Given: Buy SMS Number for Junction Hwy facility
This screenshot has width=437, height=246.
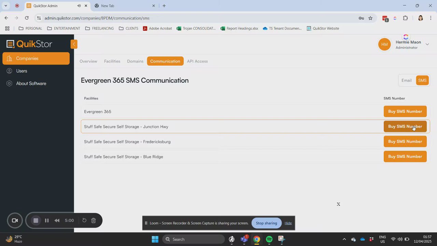Looking at the screenshot, I should click(405, 126).
